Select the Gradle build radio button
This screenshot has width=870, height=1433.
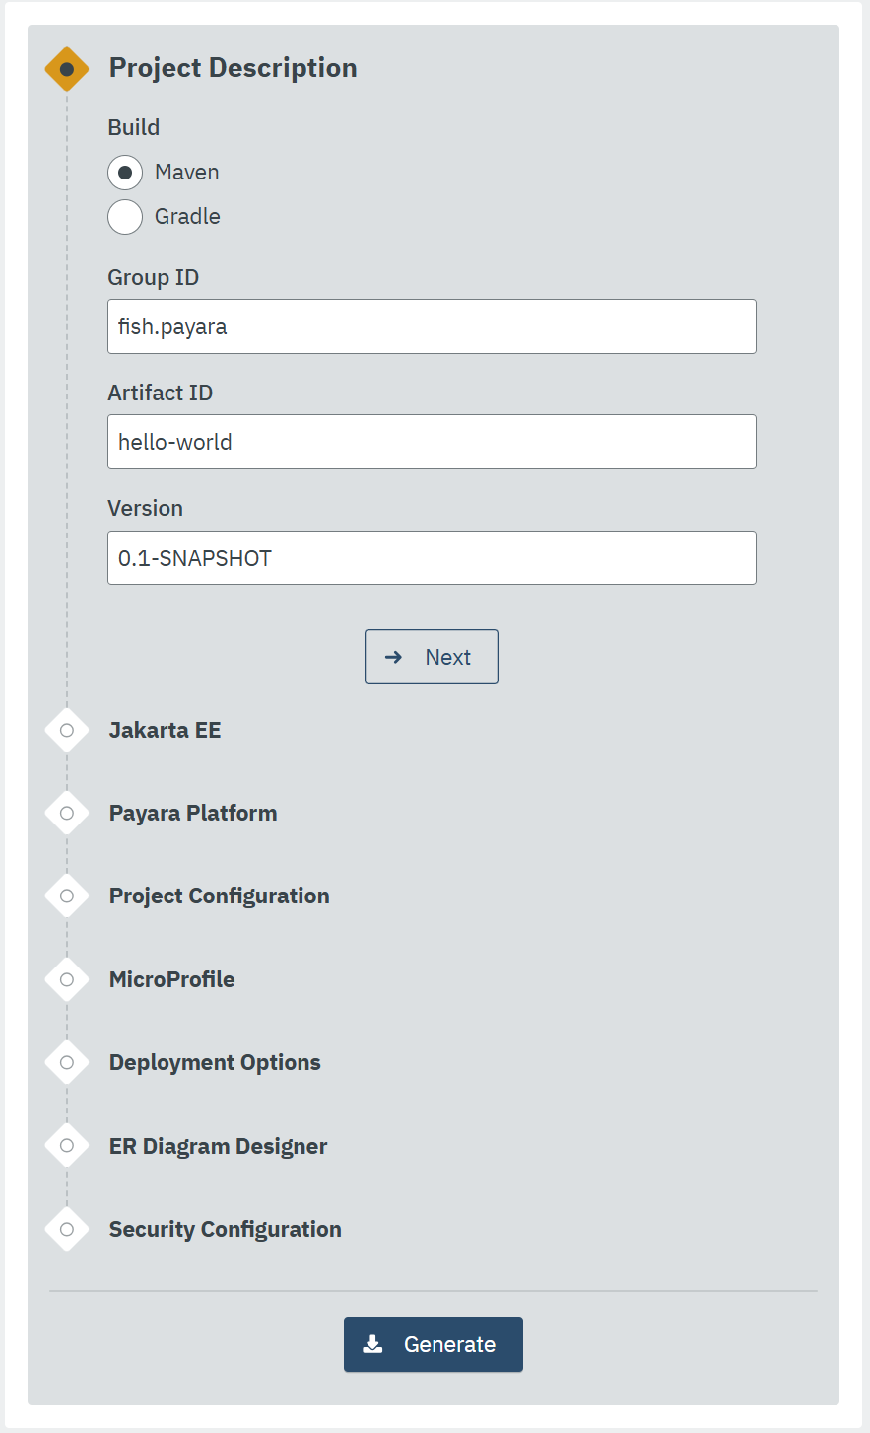pos(125,217)
